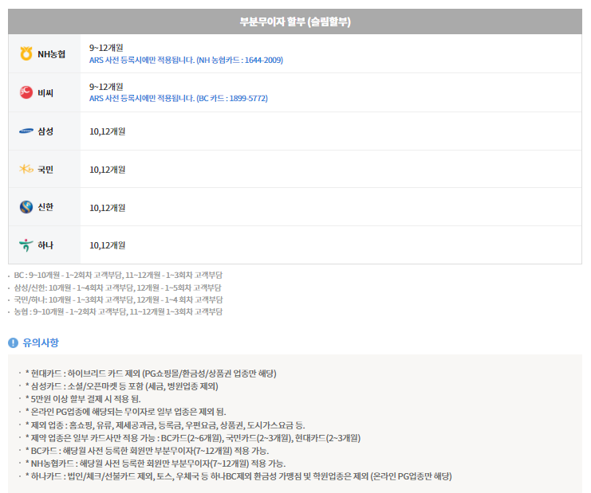
Task: Click 10,12개월 in the 신한 row
Action: 108,208
